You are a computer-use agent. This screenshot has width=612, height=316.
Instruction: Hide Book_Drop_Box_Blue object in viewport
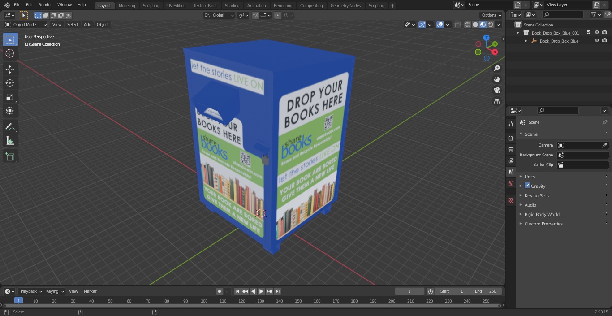point(597,40)
